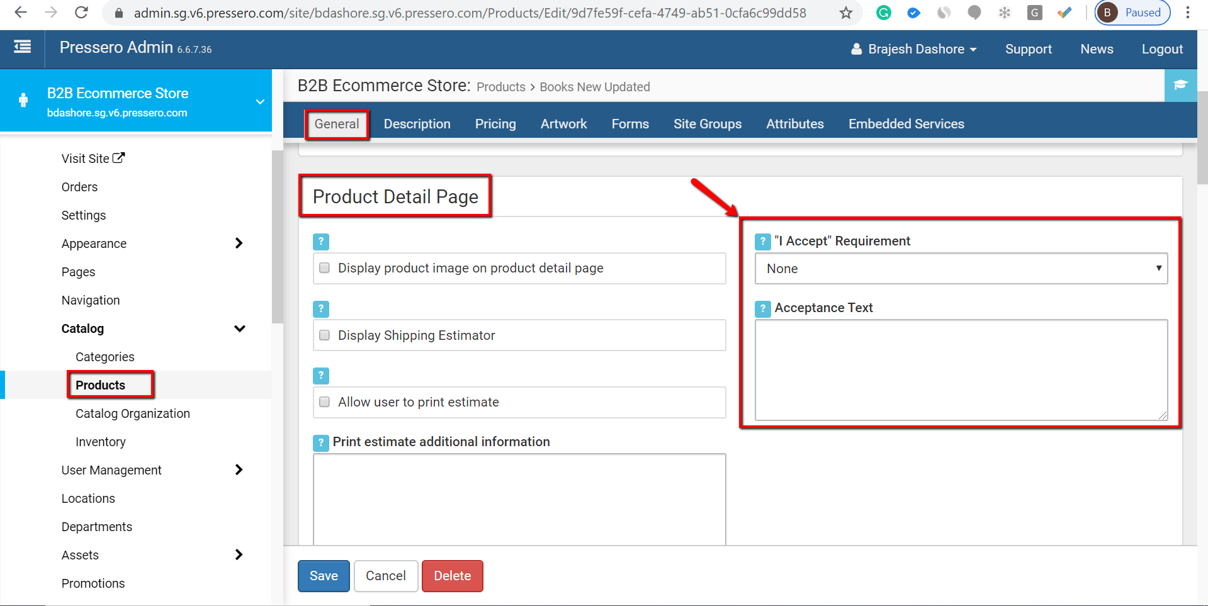The height and width of the screenshot is (606, 1208).
Task: Toggle the sidebar menu hamburger icon
Action: click(x=23, y=47)
